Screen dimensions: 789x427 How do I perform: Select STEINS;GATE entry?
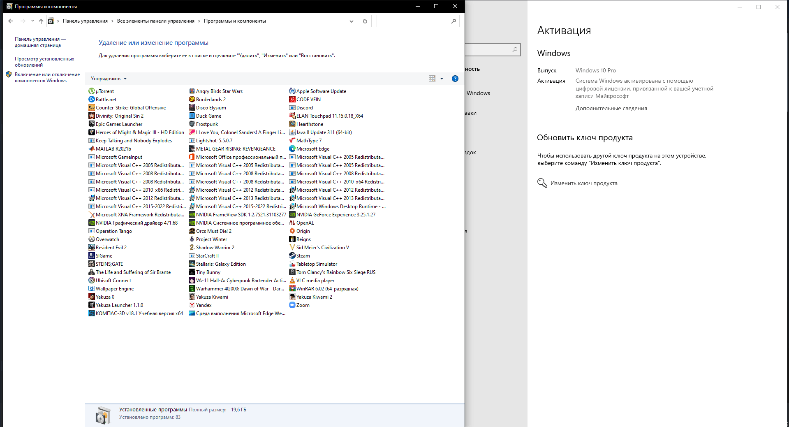[x=106, y=264]
